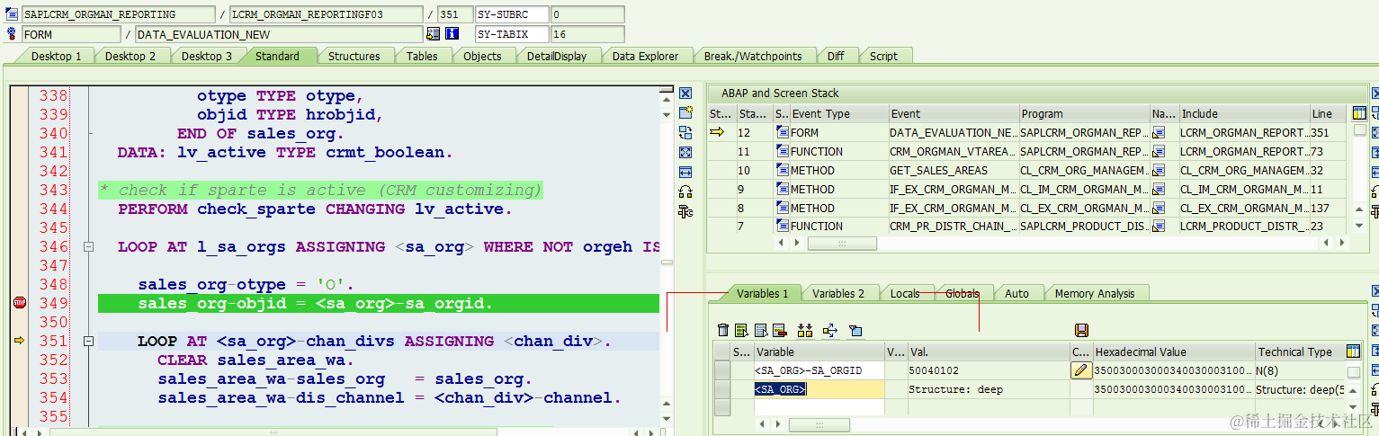
Task: Select the GET_SALES_AREAS event cell
Action: [954, 170]
